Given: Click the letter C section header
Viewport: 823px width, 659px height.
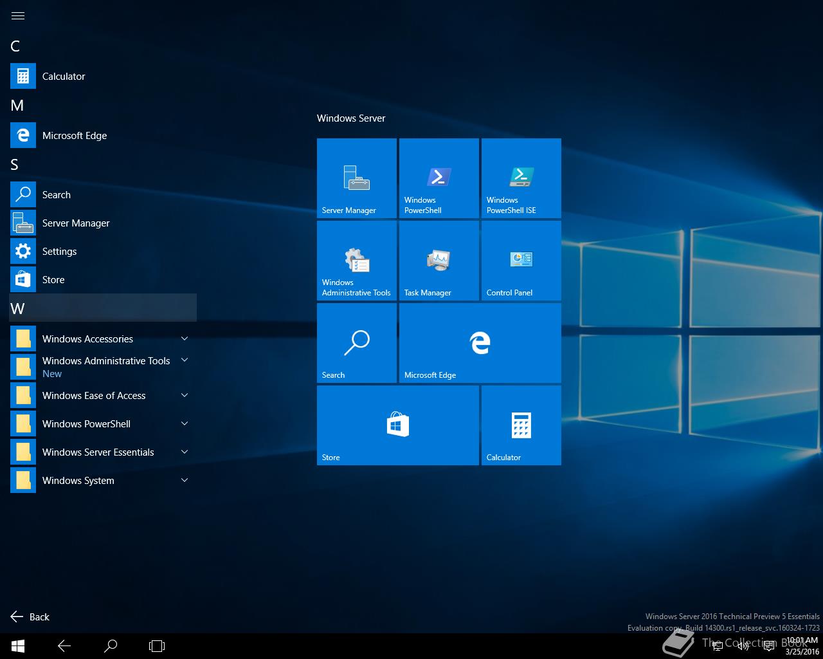Looking at the screenshot, I should click(x=103, y=46).
